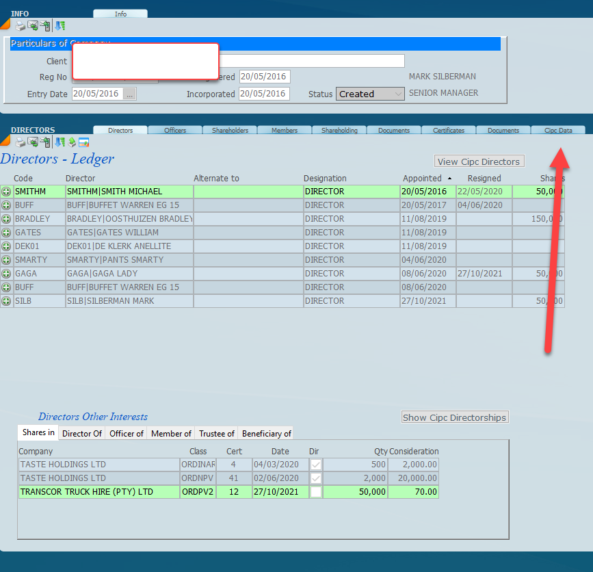Click the email envelope icon in DIRECTORS toolbar
Screen dimensions: 593x572
[32, 142]
